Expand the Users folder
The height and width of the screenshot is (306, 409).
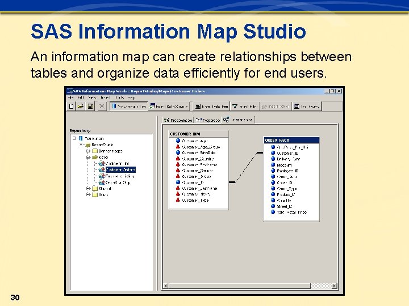coord(88,194)
